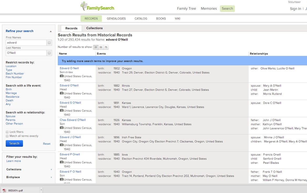
Task: Click the Relationships column header
Action: point(259,54)
